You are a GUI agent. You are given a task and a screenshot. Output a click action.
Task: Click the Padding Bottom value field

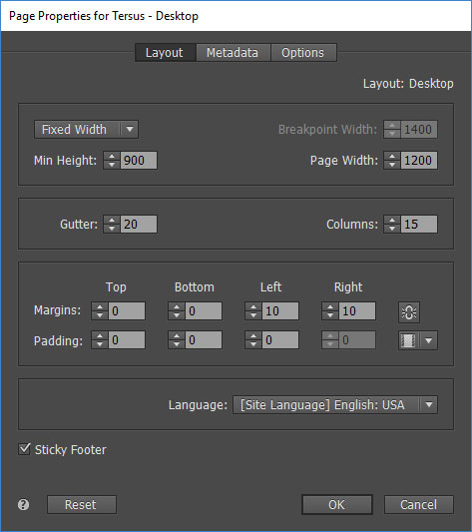click(204, 340)
